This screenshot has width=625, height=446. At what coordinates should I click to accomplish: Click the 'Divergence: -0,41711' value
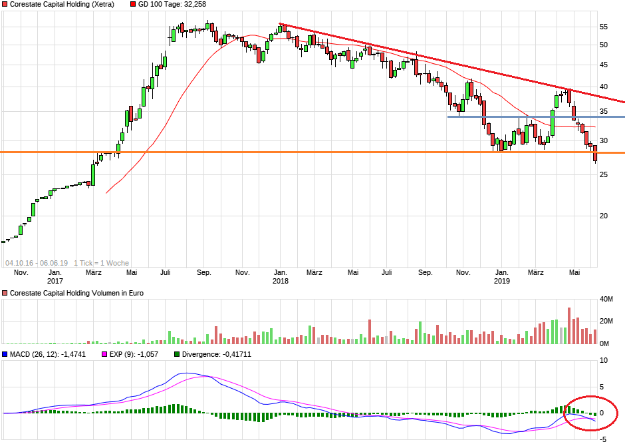pyautogui.click(x=217, y=354)
